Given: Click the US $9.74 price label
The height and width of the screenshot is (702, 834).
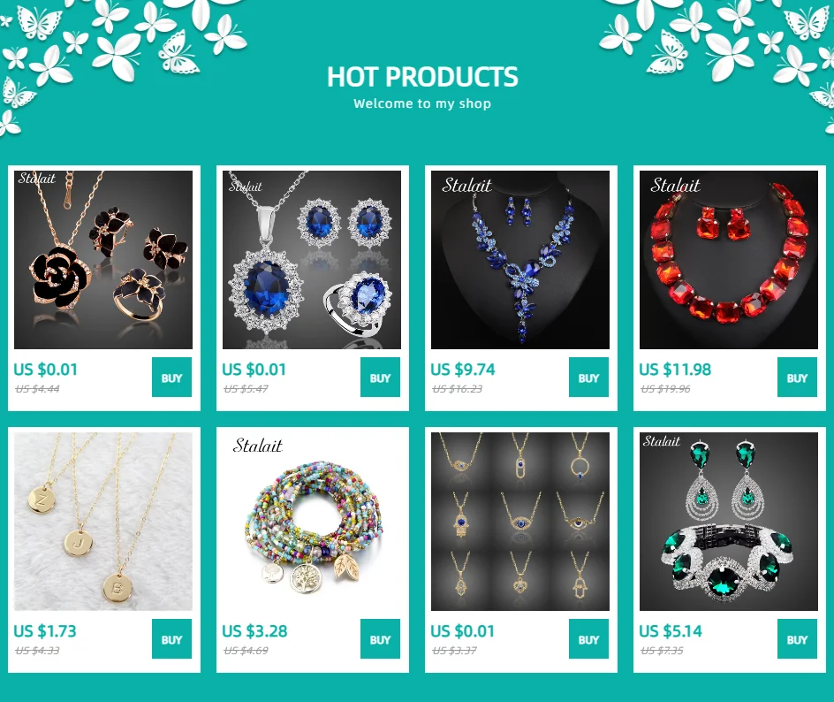Looking at the screenshot, I should coord(463,370).
